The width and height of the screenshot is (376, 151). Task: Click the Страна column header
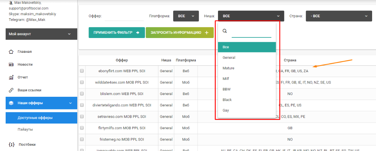pos(290,60)
